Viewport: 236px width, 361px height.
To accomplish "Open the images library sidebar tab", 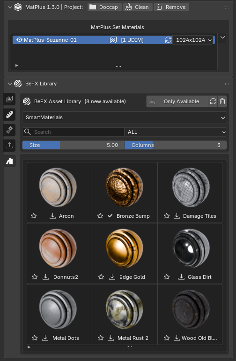I will tap(9, 99).
